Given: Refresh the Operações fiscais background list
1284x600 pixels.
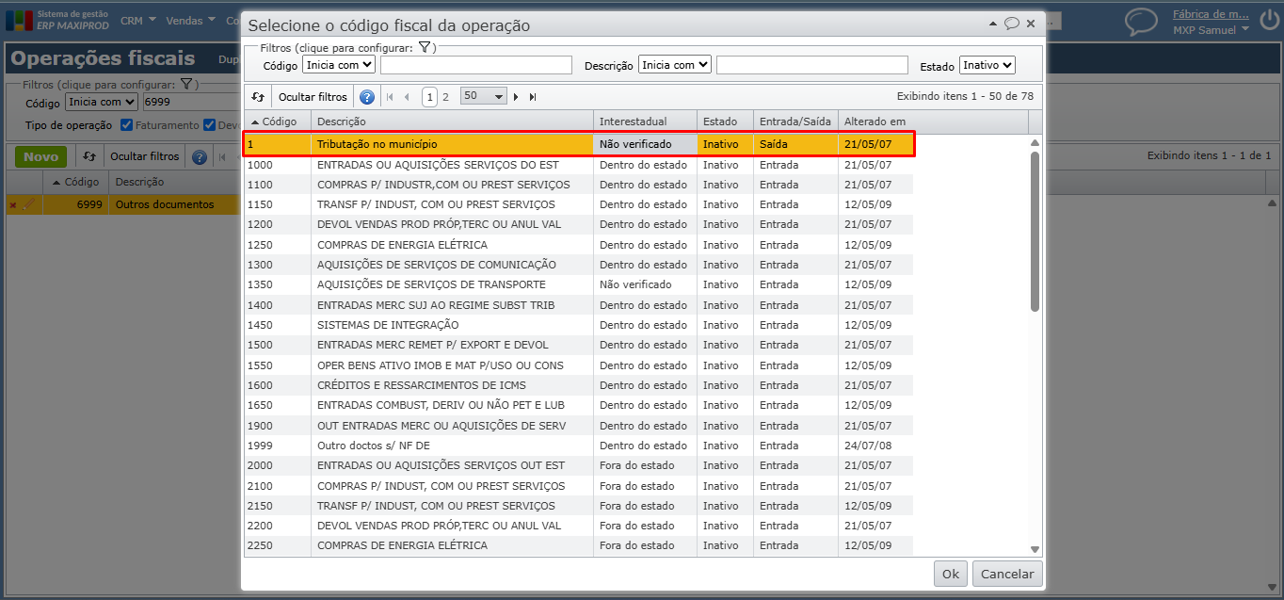Looking at the screenshot, I should (89, 156).
